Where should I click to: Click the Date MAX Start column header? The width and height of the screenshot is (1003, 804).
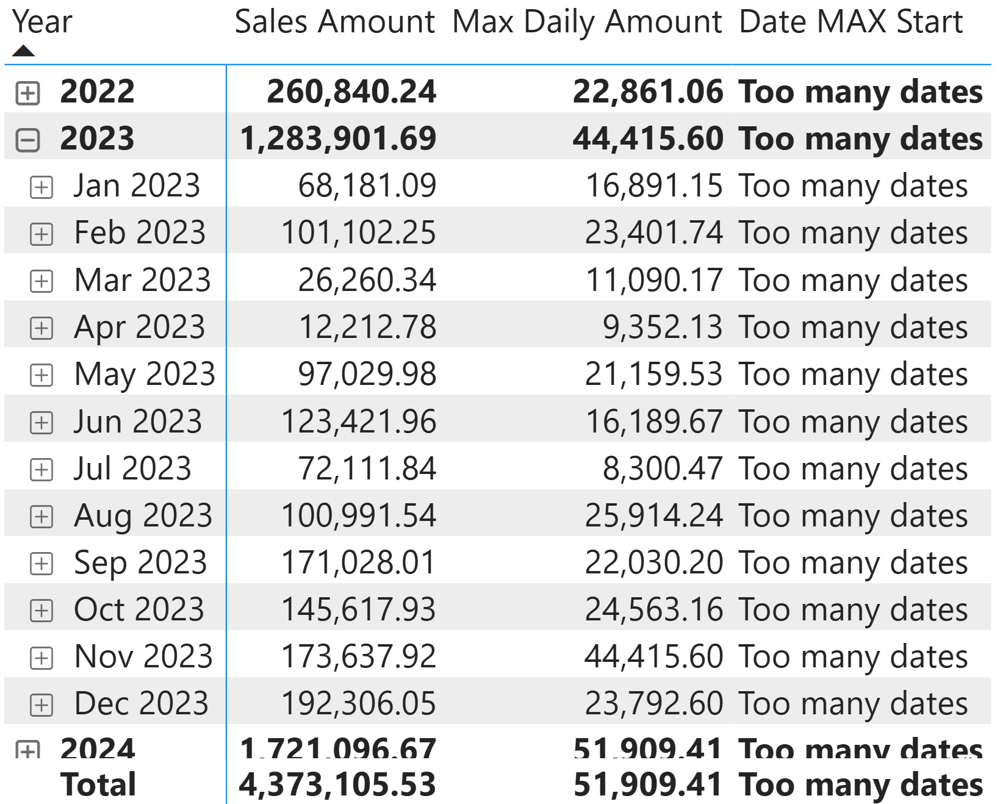tap(850, 23)
